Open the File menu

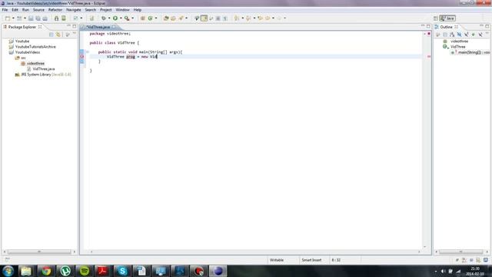(x=5, y=10)
